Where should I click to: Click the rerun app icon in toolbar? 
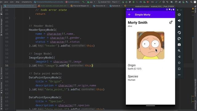[x=123, y=2]
